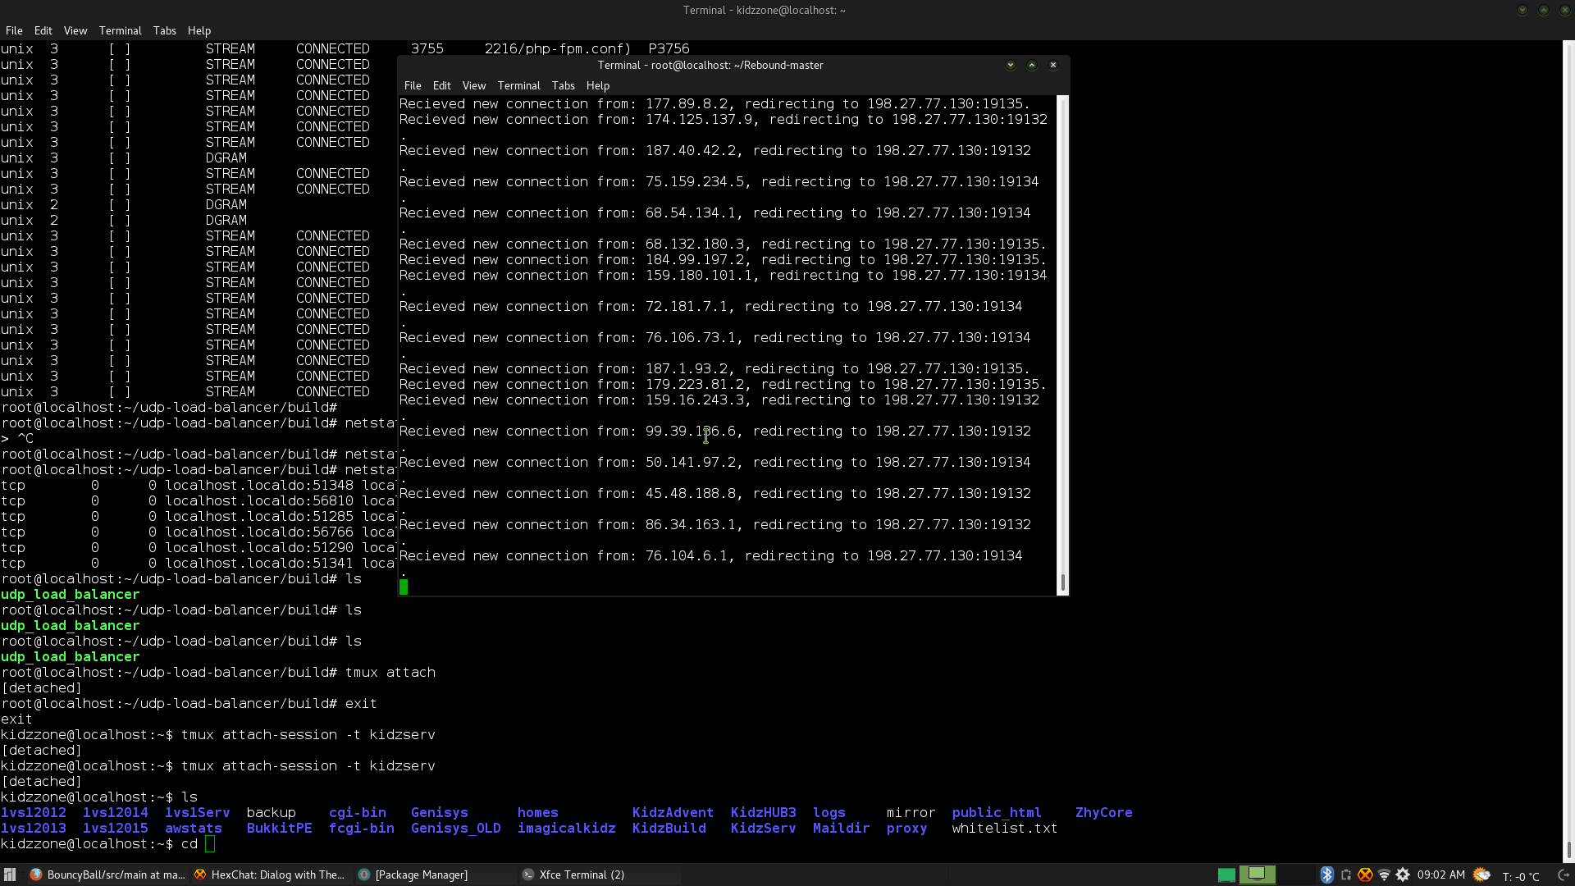Image resolution: width=1575 pixels, height=886 pixels.
Task: Open the weather sun-and-cloud icon
Action: click(1481, 875)
